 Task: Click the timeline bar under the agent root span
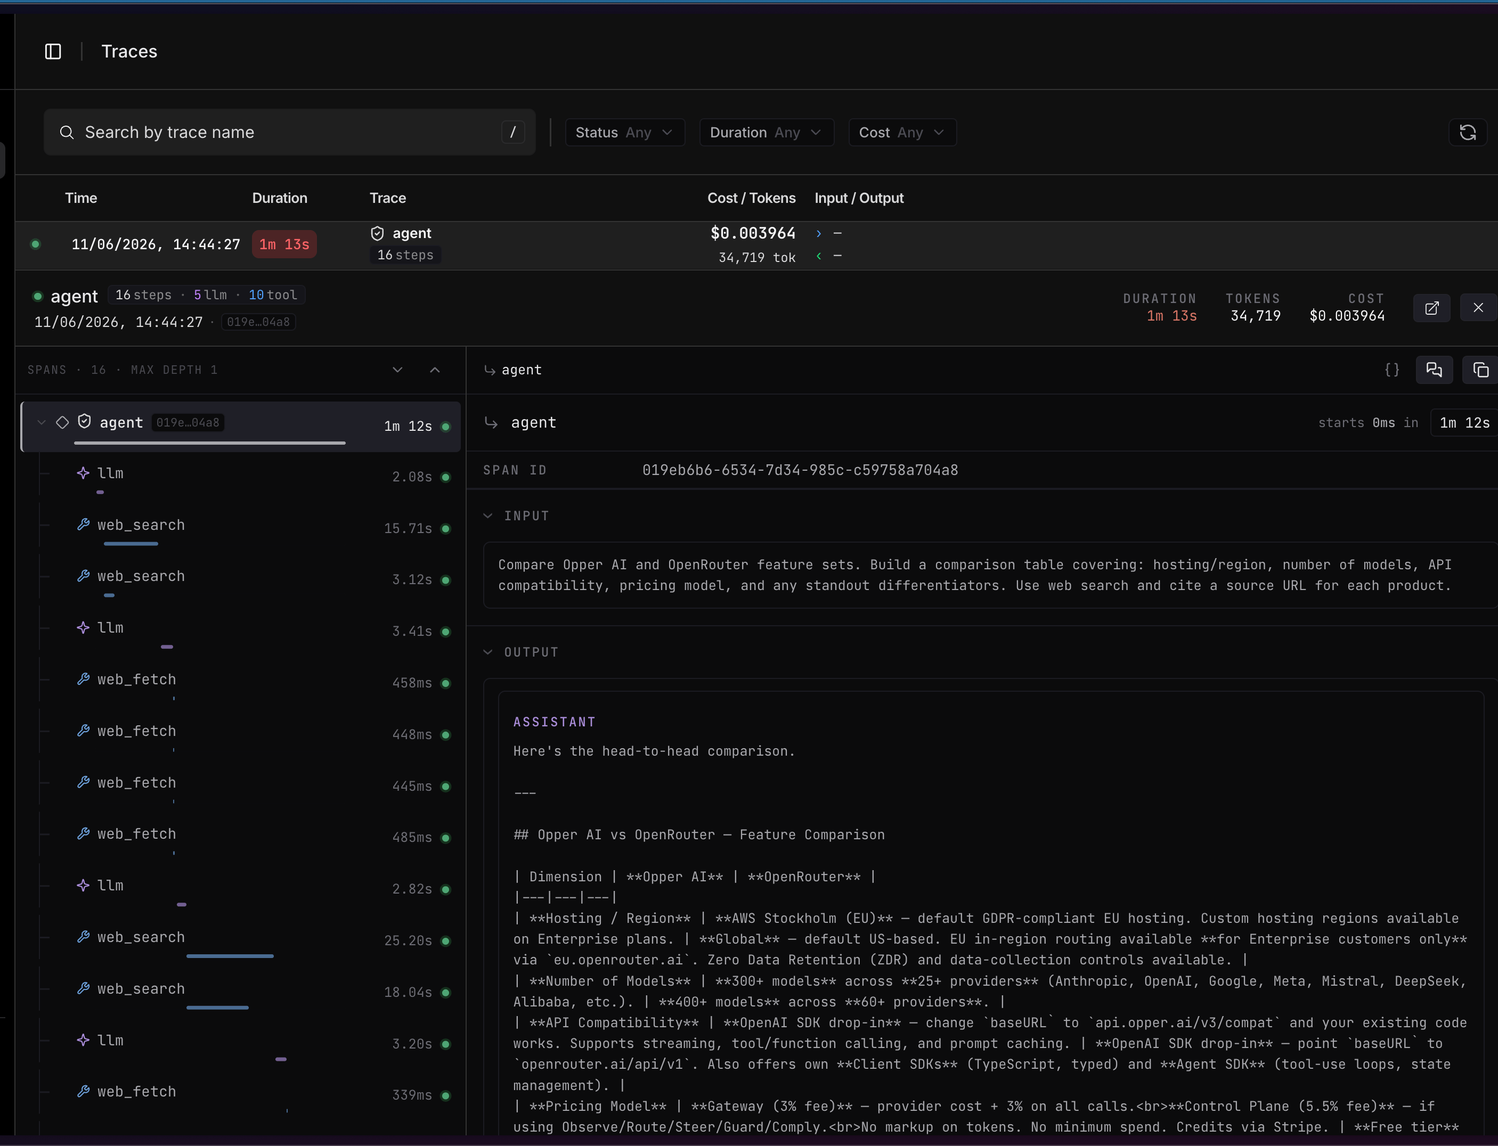tap(209, 443)
